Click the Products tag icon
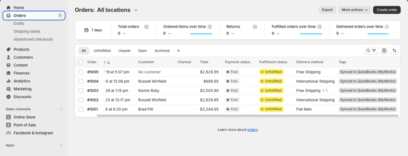Image resolution: width=408 pixels, height=156 pixels. click(9, 49)
